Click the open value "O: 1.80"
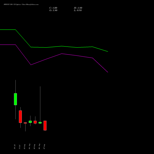The image size is (154, 154). coord(53,10)
